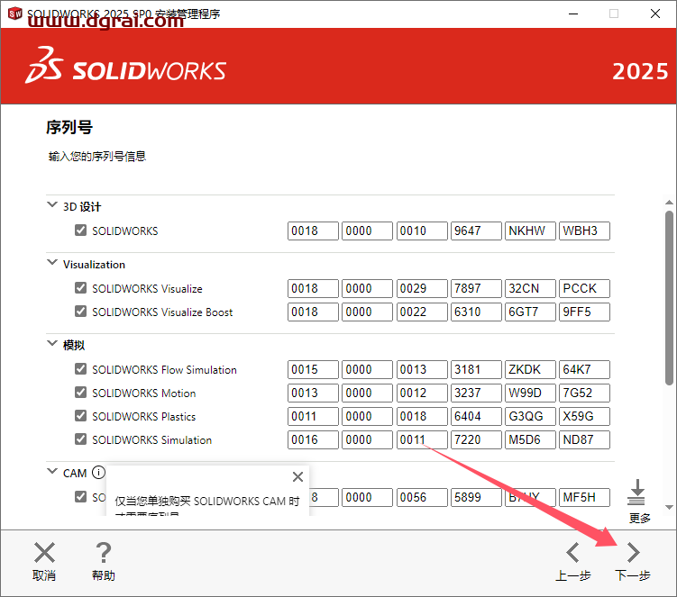Click the vertical scrollbar of the serial list
This screenshot has width=677, height=597.
(669, 297)
